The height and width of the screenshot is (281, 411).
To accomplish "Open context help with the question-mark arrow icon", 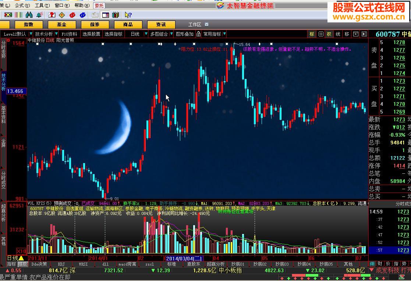I will coord(127,15).
